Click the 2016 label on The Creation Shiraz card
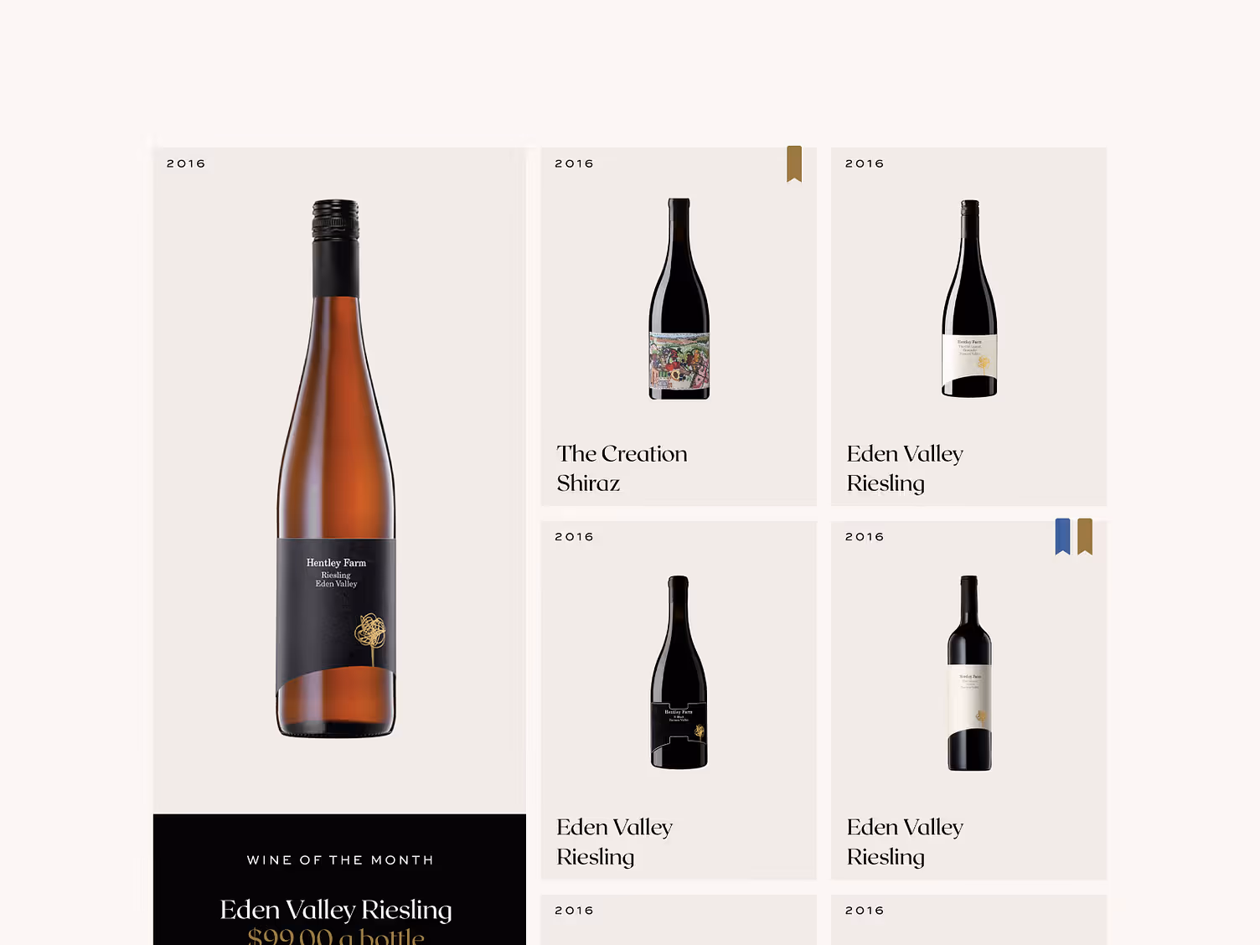1260x945 pixels. point(574,163)
